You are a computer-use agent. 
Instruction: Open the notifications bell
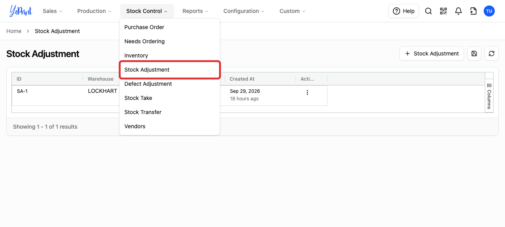458,11
